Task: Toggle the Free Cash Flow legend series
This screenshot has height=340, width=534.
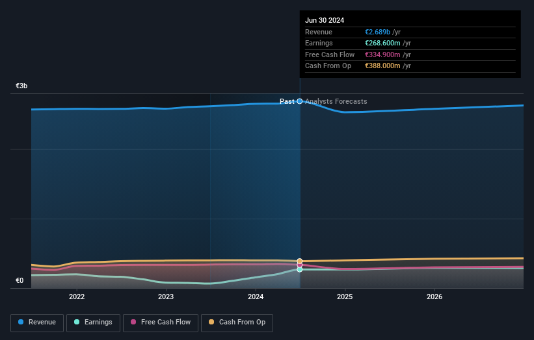Action: coord(161,322)
